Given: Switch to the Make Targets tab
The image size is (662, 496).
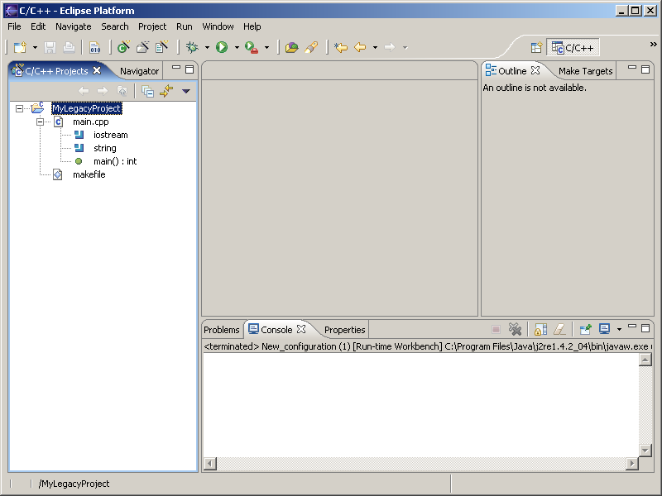Looking at the screenshot, I should tap(585, 71).
